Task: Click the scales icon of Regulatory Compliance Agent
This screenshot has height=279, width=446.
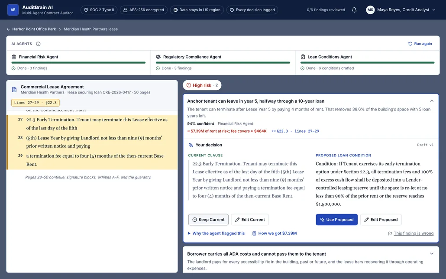Action: pos(158,57)
